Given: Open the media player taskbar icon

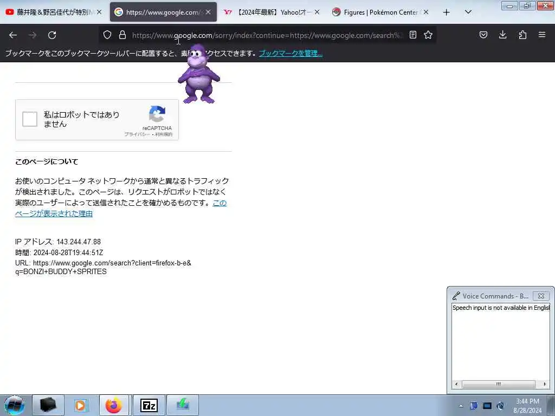Looking at the screenshot, I should pos(81,405).
